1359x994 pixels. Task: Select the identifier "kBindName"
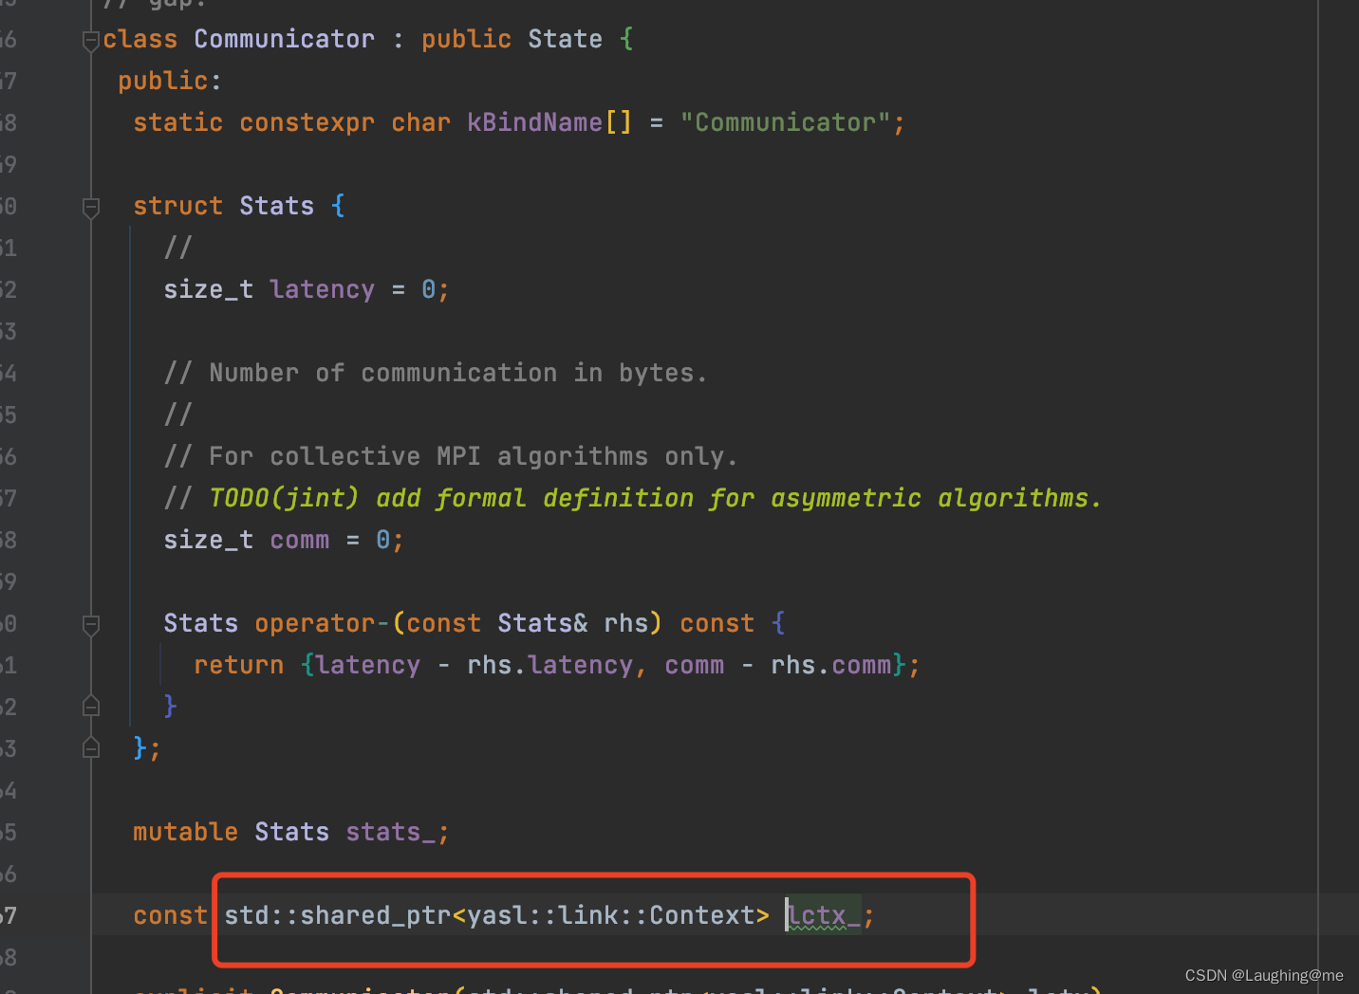534,122
